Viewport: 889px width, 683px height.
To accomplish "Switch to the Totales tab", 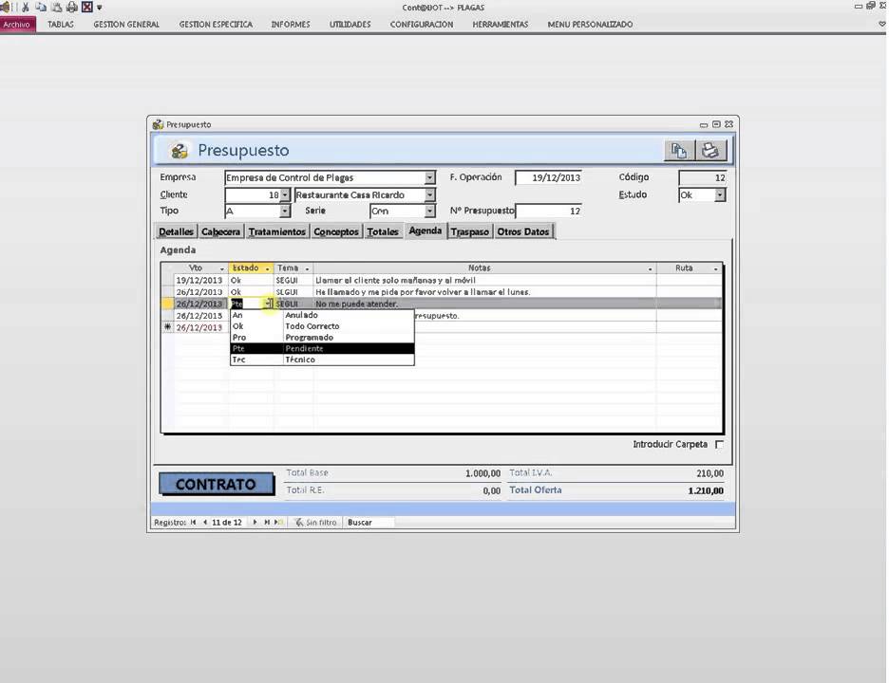I will point(383,231).
